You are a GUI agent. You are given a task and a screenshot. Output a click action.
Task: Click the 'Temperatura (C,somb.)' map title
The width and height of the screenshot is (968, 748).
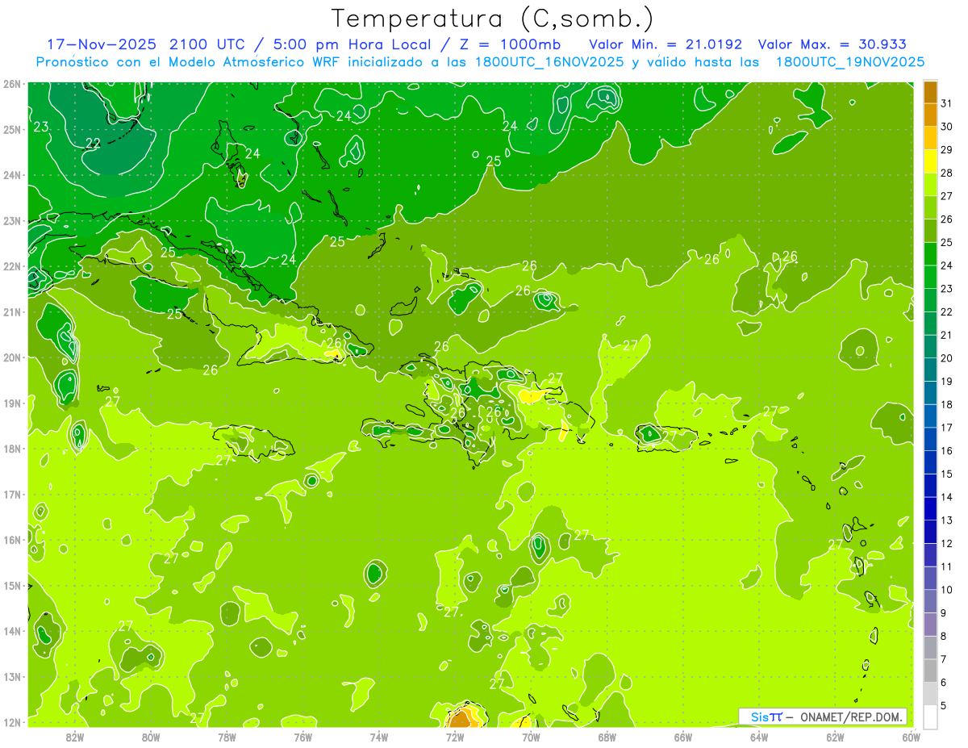(493, 19)
